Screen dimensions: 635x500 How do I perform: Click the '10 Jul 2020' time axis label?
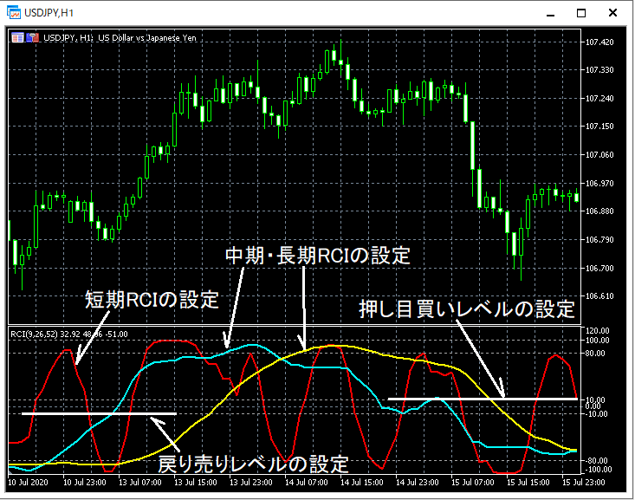tap(28, 483)
